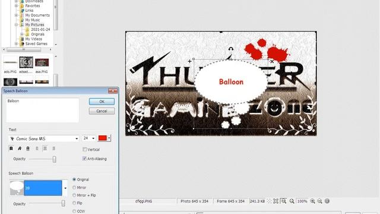Select the CCW radio button
Image resolution: width=380 pixels, height=214 pixels.
point(74,212)
